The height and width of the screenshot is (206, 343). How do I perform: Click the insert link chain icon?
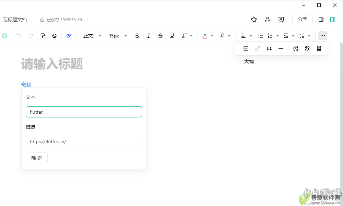click(258, 48)
